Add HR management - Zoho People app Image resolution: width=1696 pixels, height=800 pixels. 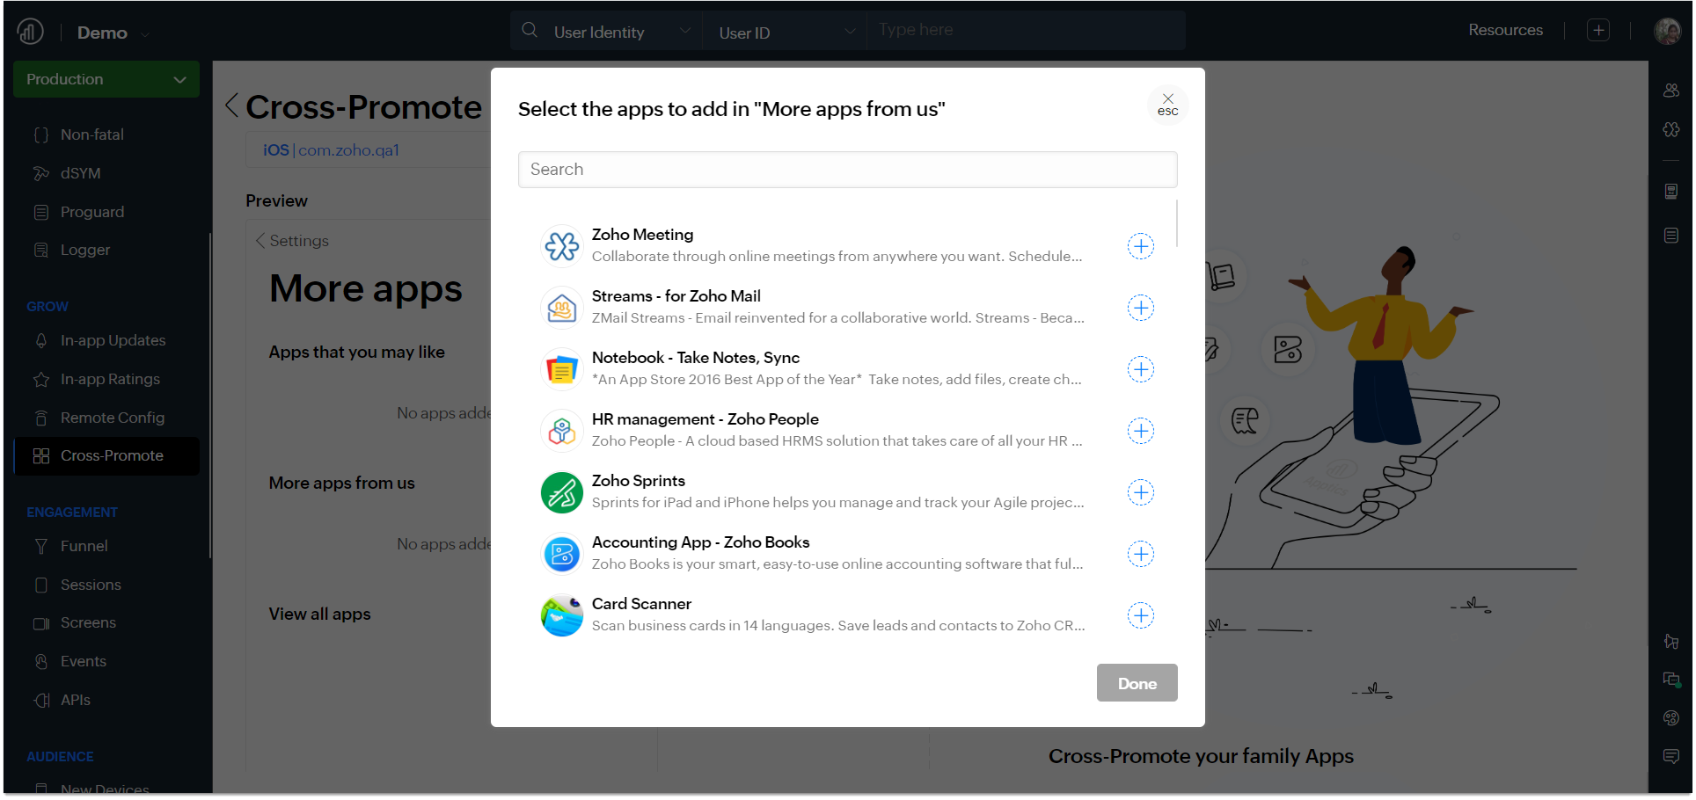pyautogui.click(x=1141, y=431)
